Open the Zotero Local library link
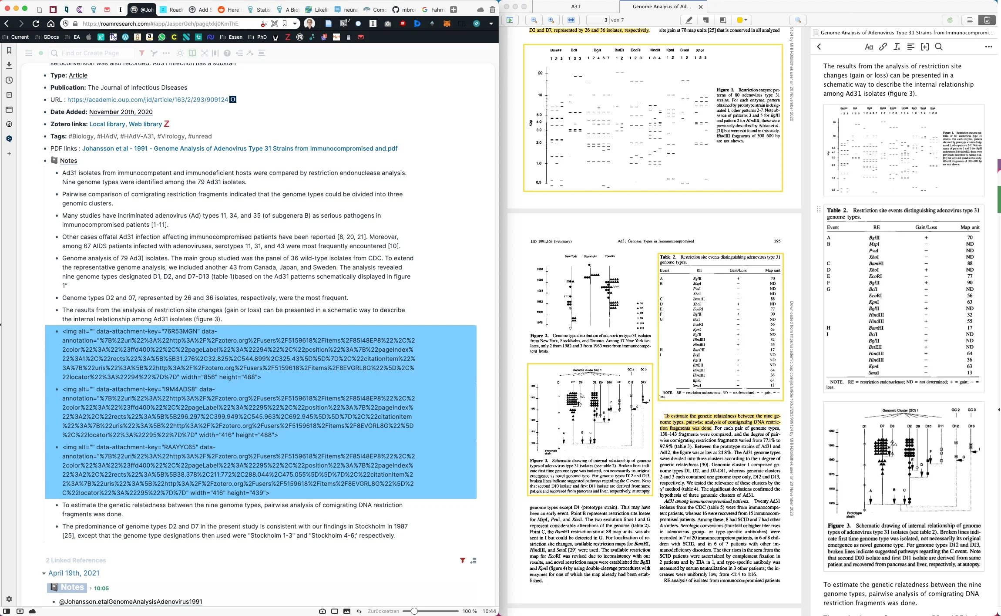This screenshot has height=616, width=1001. (107, 124)
